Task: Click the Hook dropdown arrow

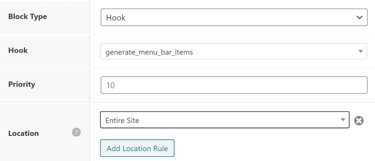Action: tap(360, 52)
